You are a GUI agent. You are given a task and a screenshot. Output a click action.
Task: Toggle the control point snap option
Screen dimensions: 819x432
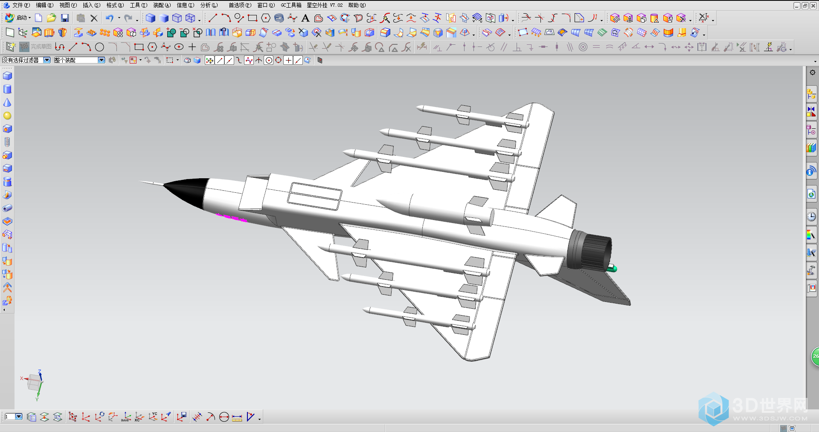[x=239, y=60]
